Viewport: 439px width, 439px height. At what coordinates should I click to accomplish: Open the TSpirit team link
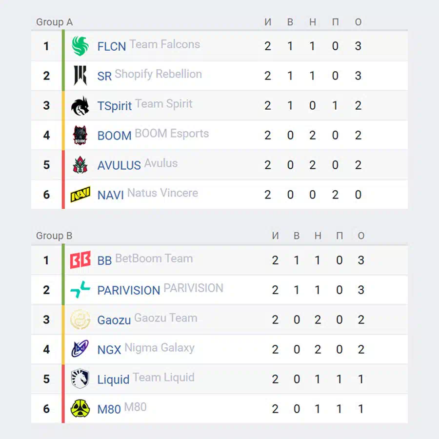(114, 106)
